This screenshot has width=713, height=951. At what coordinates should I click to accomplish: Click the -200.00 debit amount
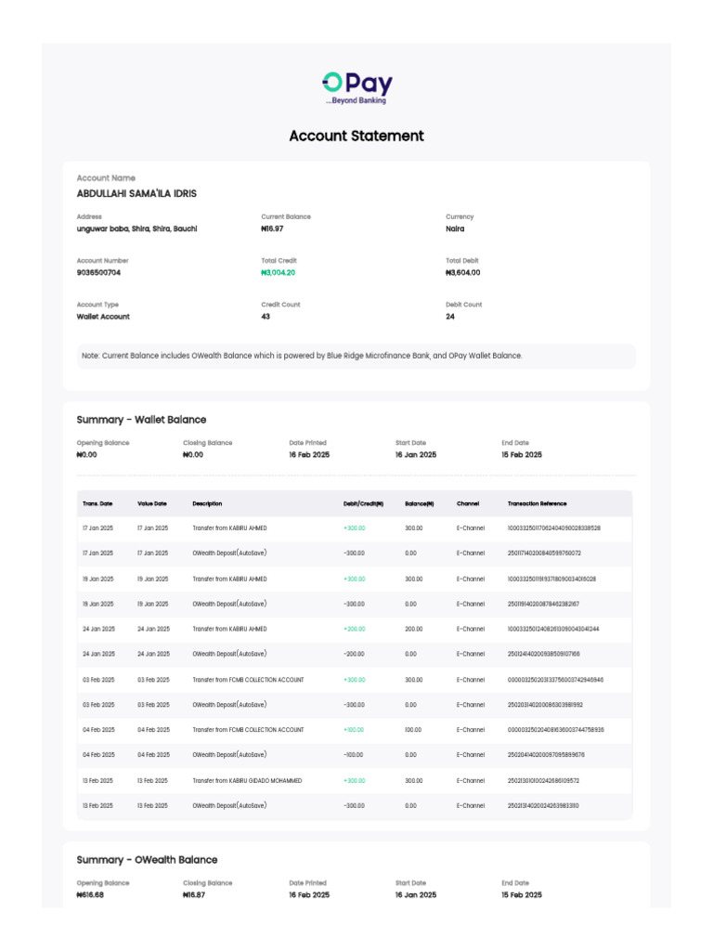(354, 654)
